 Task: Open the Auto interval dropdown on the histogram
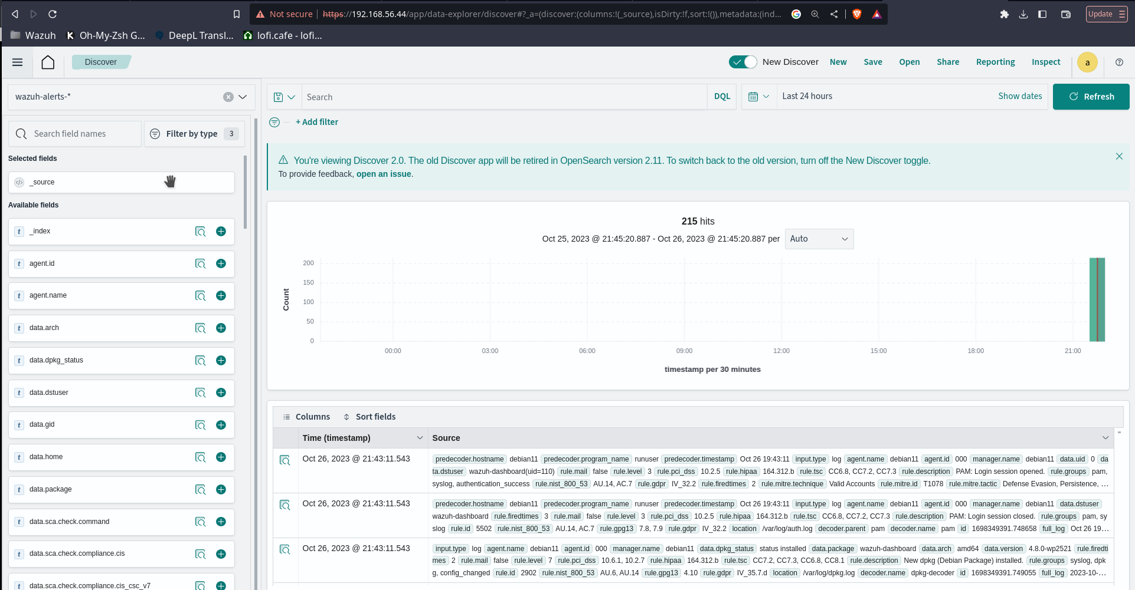coord(819,239)
